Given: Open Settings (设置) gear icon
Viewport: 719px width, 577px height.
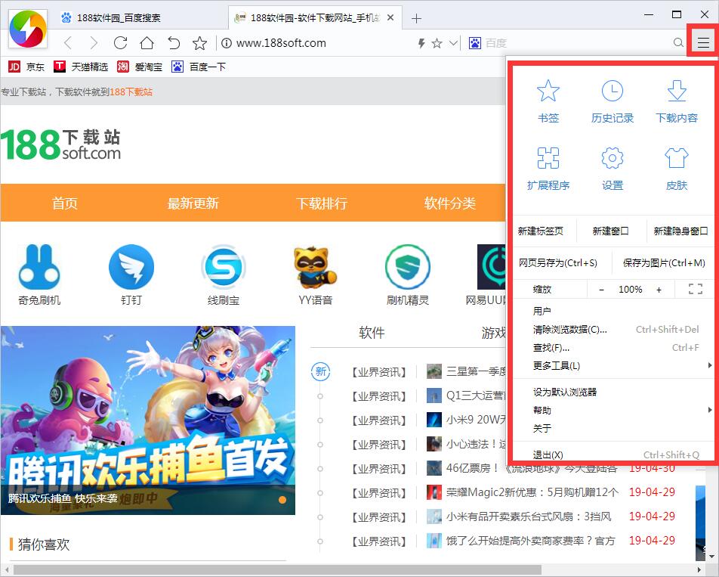Looking at the screenshot, I should tap(612, 159).
